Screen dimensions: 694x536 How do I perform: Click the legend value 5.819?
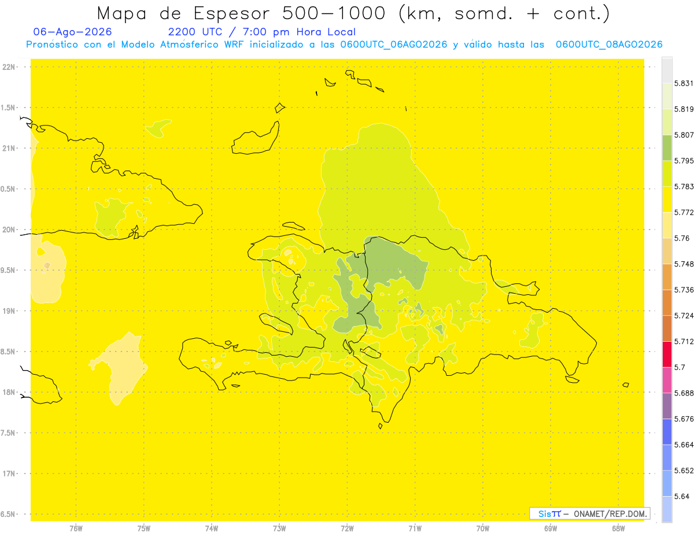tap(684, 109)
